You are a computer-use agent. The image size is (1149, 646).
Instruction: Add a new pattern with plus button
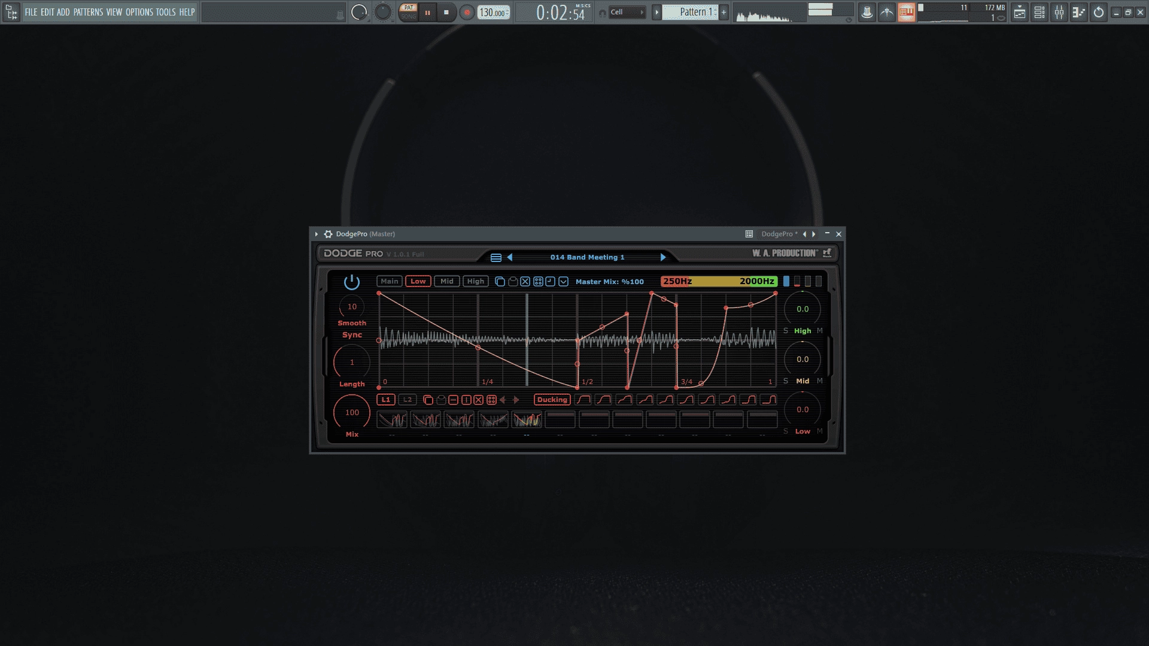[724, 12]
